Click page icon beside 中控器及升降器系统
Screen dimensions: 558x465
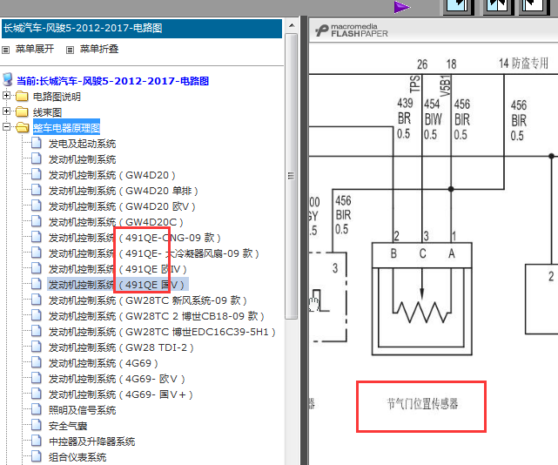click(37, 441)
